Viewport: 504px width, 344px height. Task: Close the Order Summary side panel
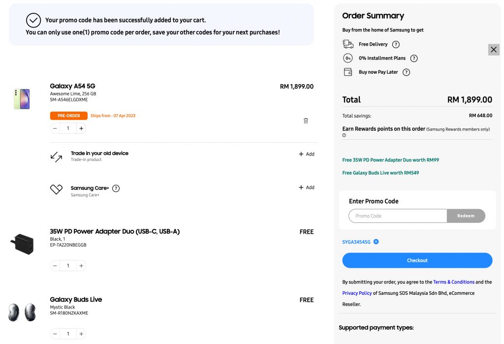coord(494,49)
